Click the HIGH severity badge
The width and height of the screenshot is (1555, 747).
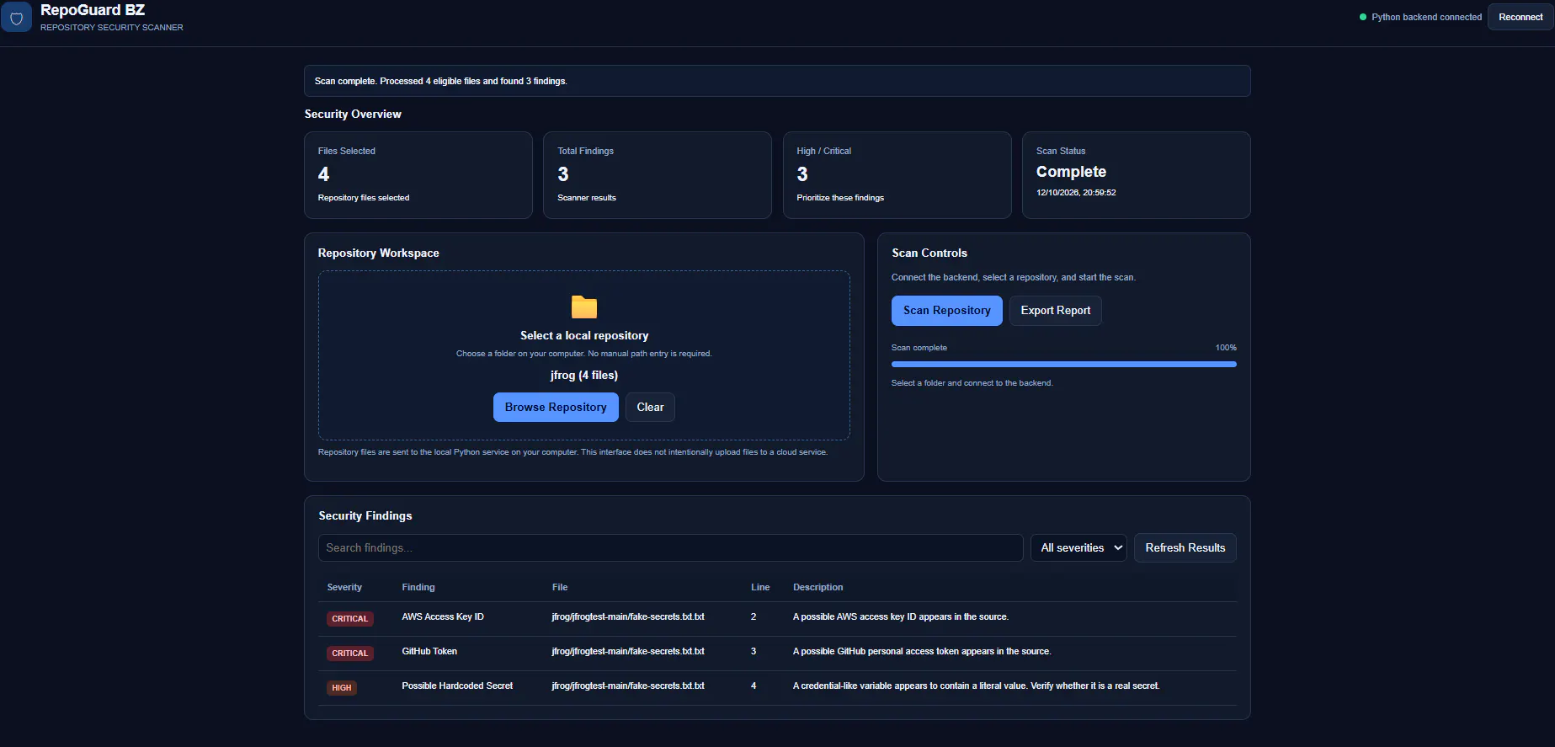[342, 688]
